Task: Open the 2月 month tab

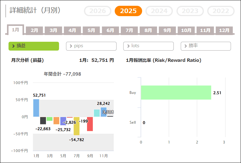Action: (34, 30)
